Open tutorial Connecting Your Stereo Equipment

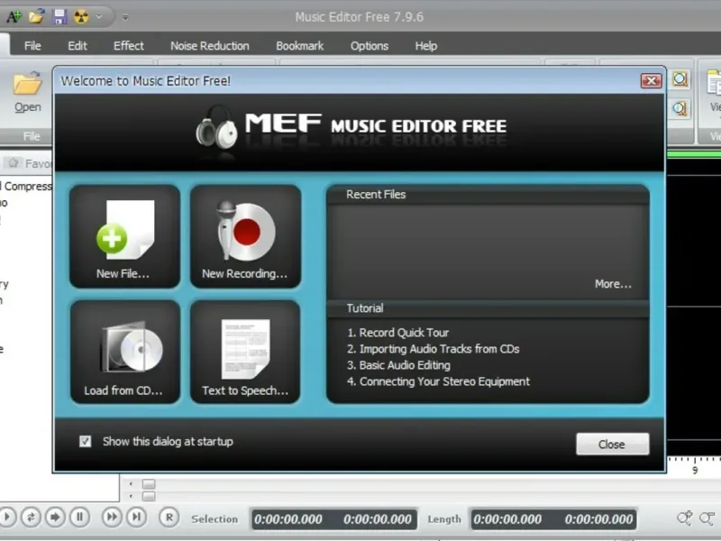pyautogui.click(x=438, y=381)
